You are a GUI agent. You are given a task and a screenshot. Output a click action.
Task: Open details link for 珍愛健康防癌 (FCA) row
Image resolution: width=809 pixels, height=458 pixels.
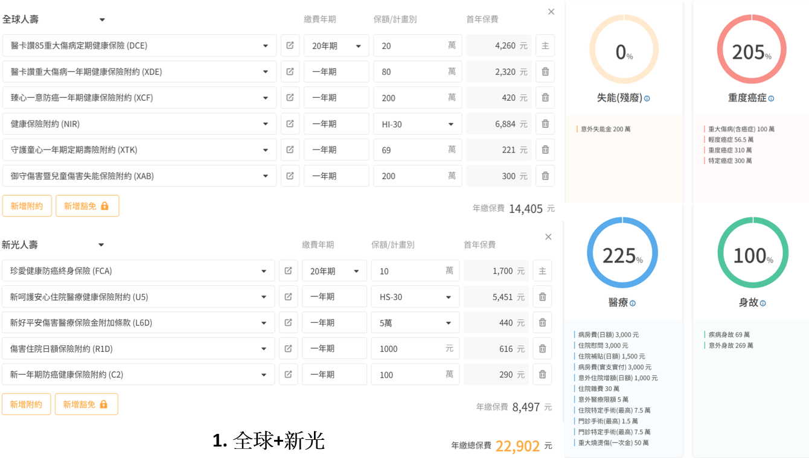point(288,271)
